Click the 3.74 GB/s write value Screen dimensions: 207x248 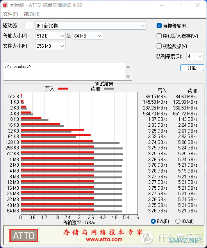tap(157, 142)
